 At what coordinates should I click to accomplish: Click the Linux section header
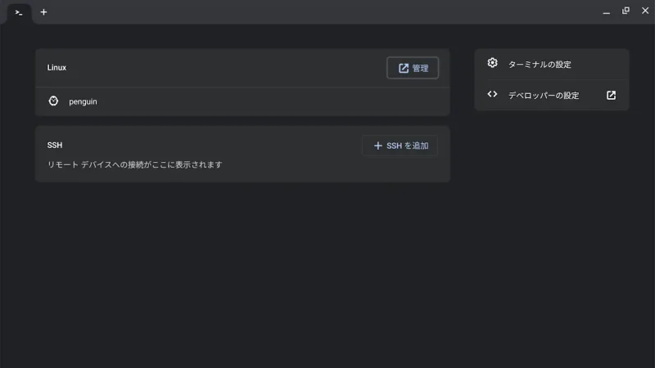pos(56,67)
